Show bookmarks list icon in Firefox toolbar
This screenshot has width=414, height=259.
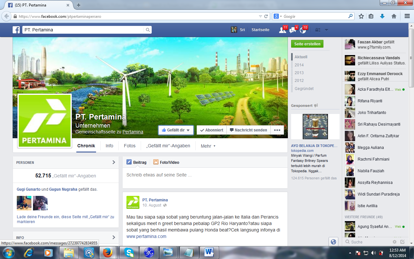point(371,16)
